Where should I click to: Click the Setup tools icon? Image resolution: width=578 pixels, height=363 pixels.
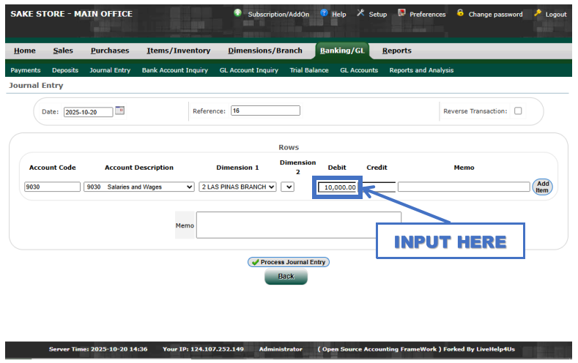(360, 14)
